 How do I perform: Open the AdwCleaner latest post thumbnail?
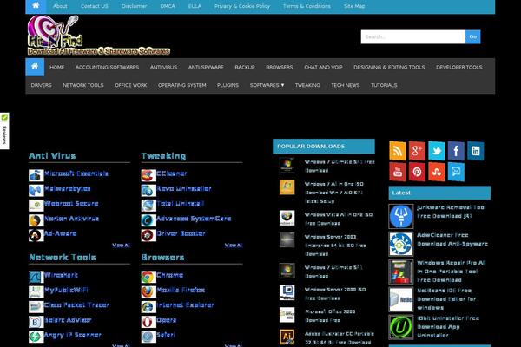tap(401, 244)
